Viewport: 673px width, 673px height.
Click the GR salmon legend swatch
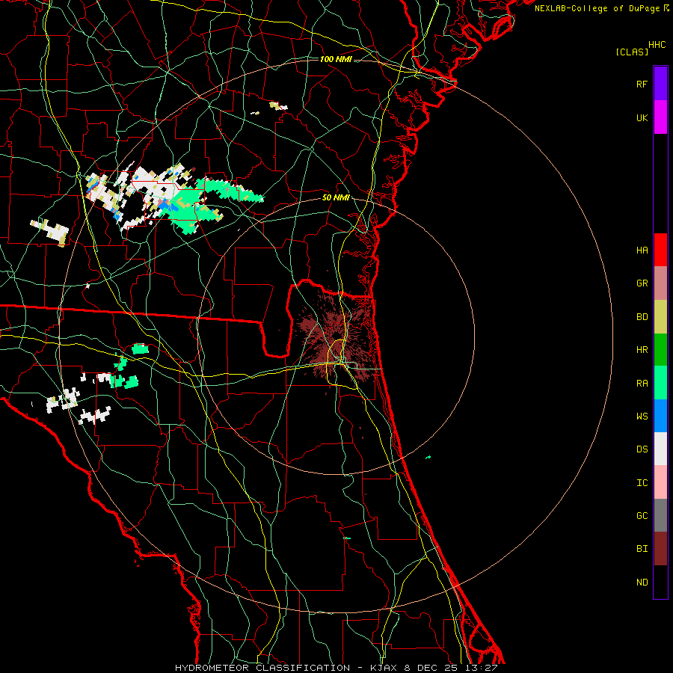pos(660,283)
